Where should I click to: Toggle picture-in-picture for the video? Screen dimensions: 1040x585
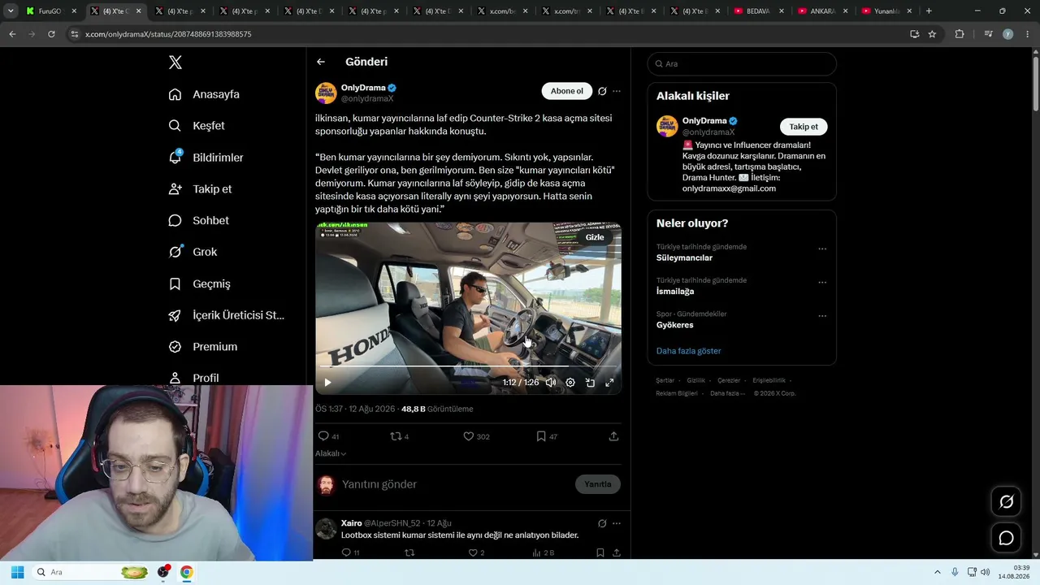pyautogui.click(x=590, y=383)
